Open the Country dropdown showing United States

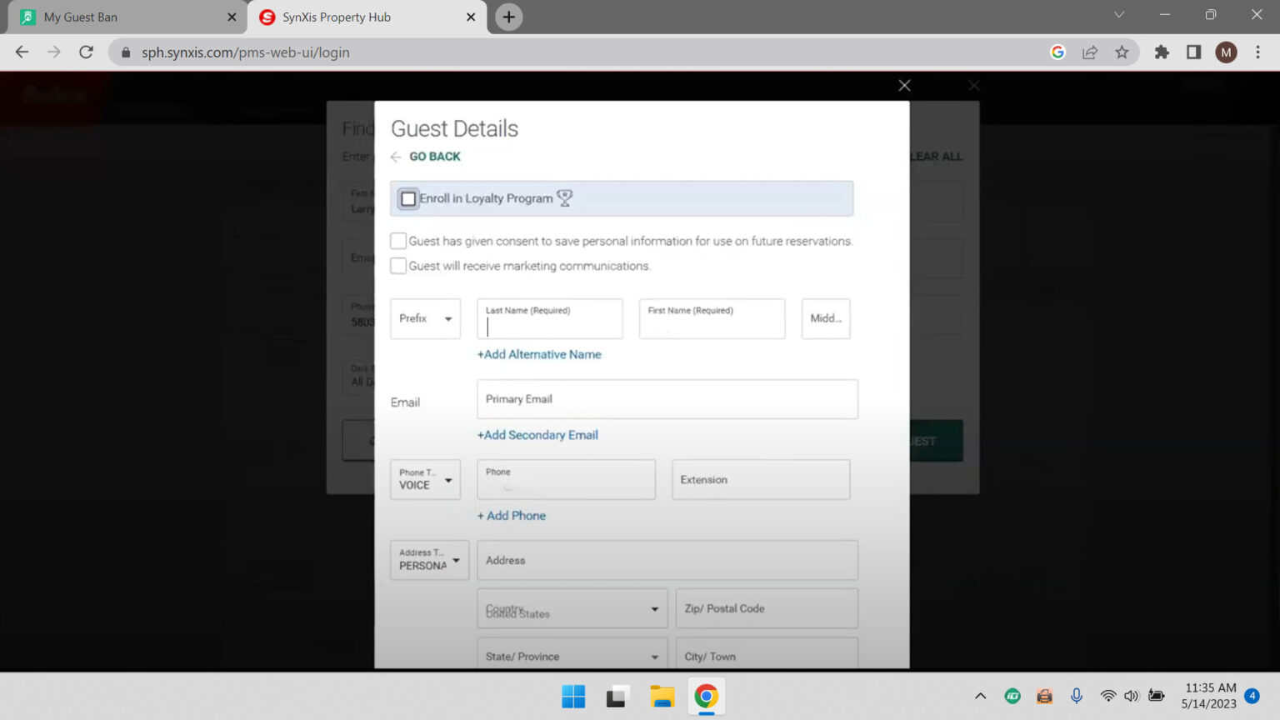pos(572,609)
